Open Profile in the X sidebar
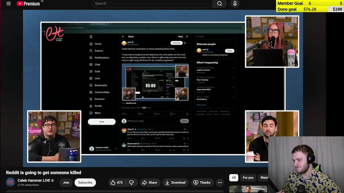The image size is (344, 193). [96, 106]
